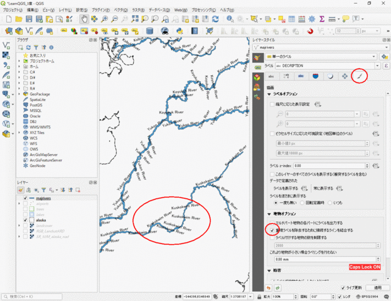Expand Project Home in Browser
Image resolution: width=391 pixels, height=301 pixels.
click(x=19, y=61)
